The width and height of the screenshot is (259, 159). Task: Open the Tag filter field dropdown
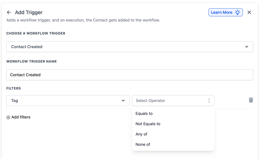(68, 101)
